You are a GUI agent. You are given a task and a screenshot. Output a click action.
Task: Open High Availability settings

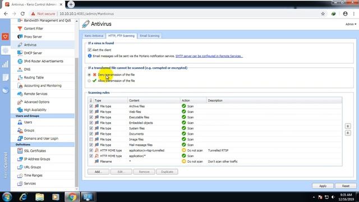(35, 110)
